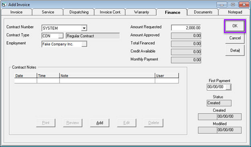Click the Status Created field

click(x=219, y=103)
